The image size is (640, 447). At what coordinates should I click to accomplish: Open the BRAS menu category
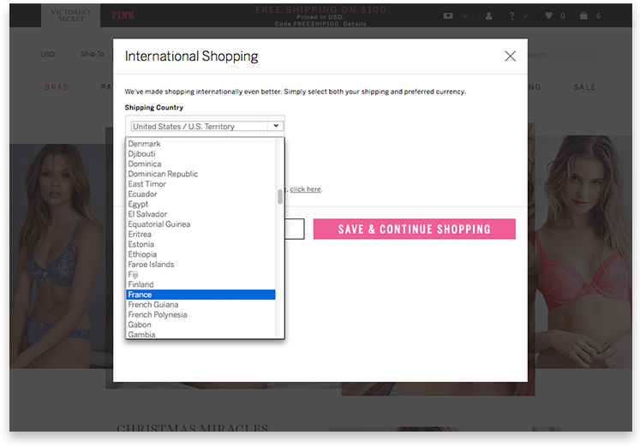pos(57,87)
